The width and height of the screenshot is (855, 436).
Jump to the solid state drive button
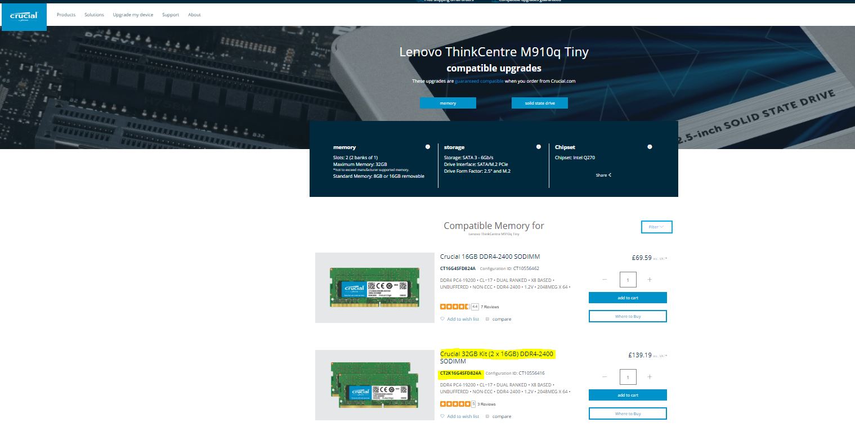540,103
